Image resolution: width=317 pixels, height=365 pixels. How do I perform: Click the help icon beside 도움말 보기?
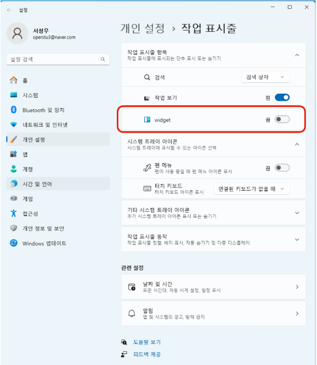click(124, 342)
